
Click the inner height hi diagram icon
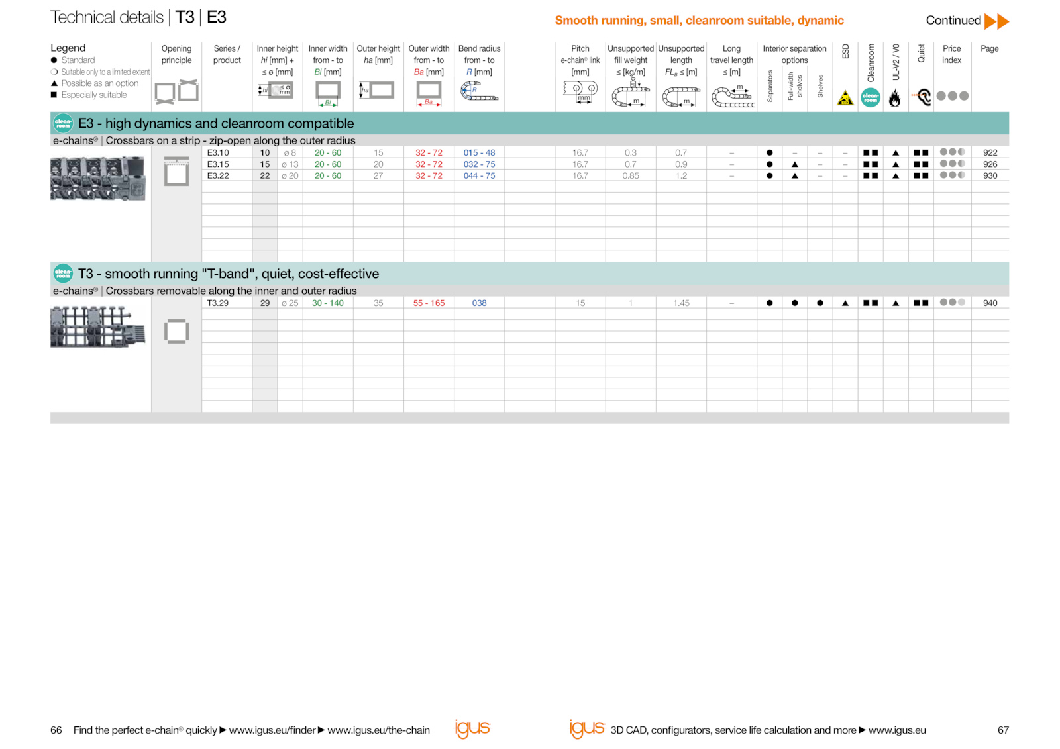click(276, 90)
